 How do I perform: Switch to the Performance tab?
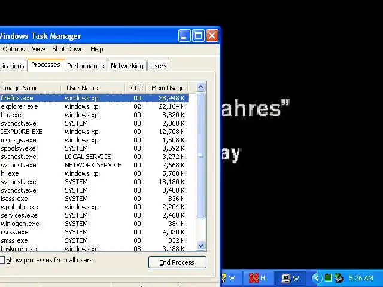tap(86, 66)
